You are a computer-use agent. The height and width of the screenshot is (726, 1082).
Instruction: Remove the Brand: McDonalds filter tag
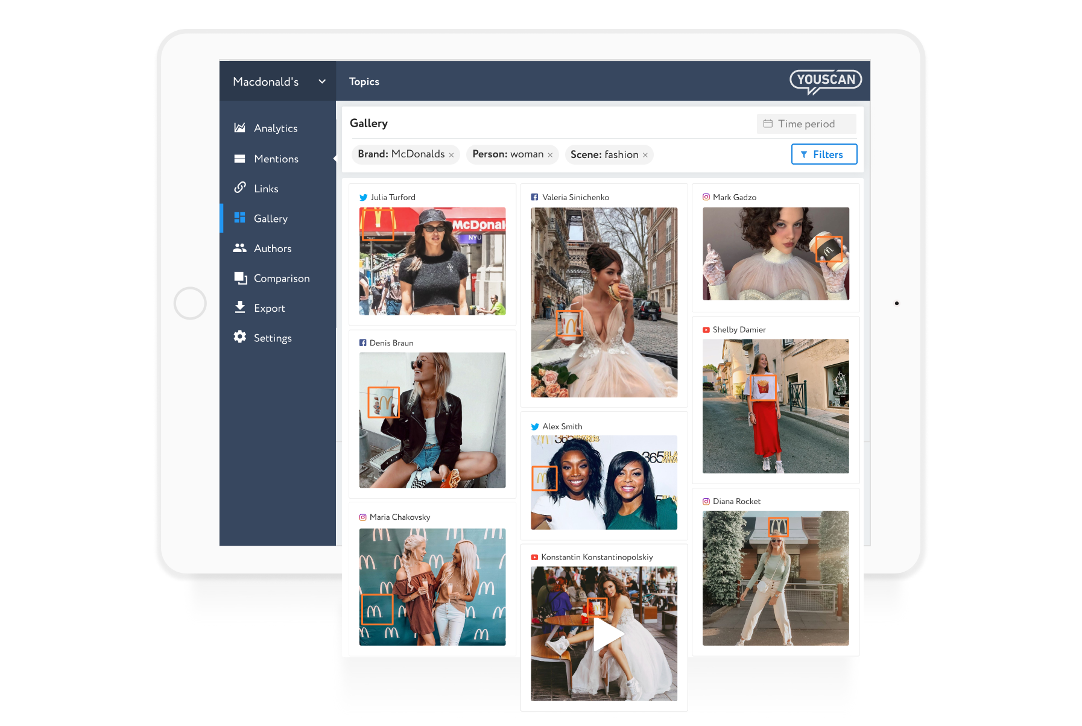pyautogui.click(x=451, y=155)
